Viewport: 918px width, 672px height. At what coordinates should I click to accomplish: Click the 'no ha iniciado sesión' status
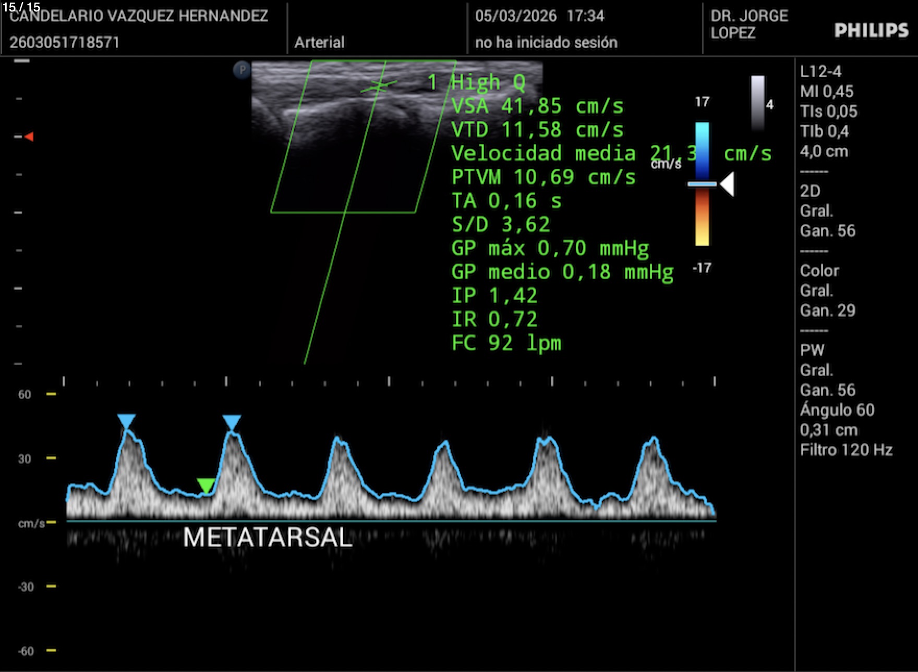pos(546,42)
